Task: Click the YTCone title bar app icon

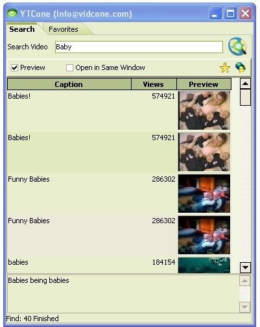Action: [x=12, y=14]
